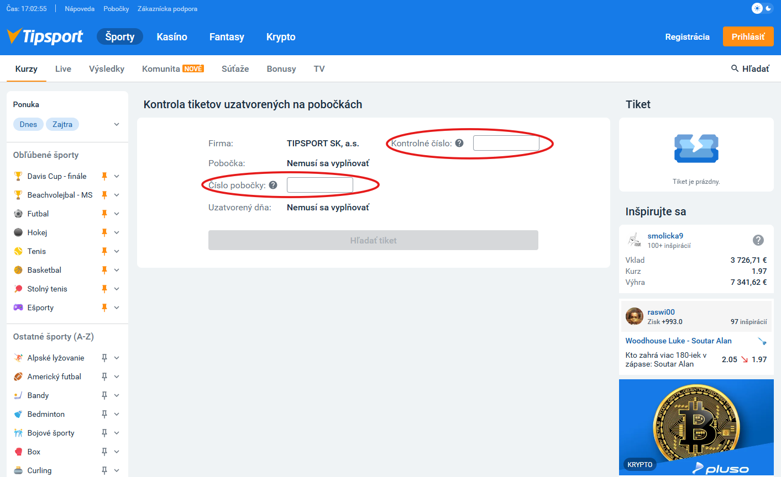Click the Tipsport logo
781x477 pixels.
click(x=45, y=36)
